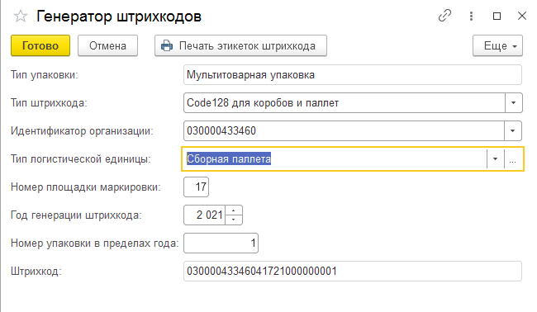Cancel using the Отмена button
Image resolution: width=537 pixels, height=312 pixels.
tap(107, 45)
